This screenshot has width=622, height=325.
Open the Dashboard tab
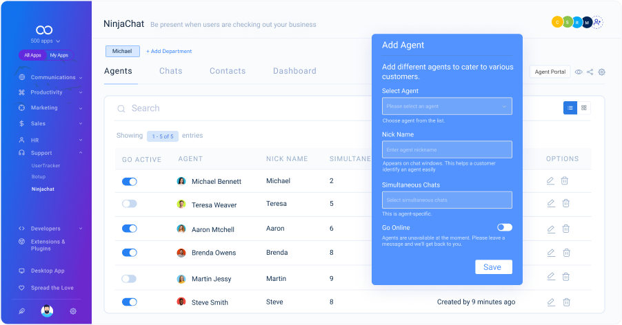click(294, 71)
